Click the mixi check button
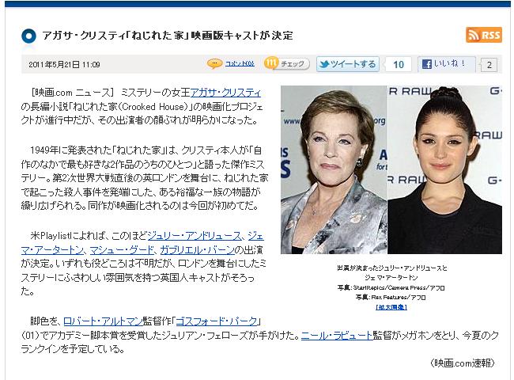 pyautogui.click(x=287, y=63)
